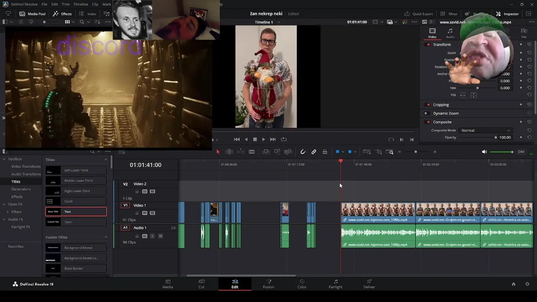537x302 pixels.
Task: Play the timeline forward
Action: (263, 139)
